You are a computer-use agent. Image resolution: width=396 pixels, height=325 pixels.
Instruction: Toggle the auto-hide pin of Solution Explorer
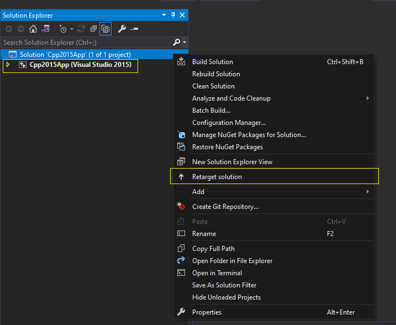(173, 15)
